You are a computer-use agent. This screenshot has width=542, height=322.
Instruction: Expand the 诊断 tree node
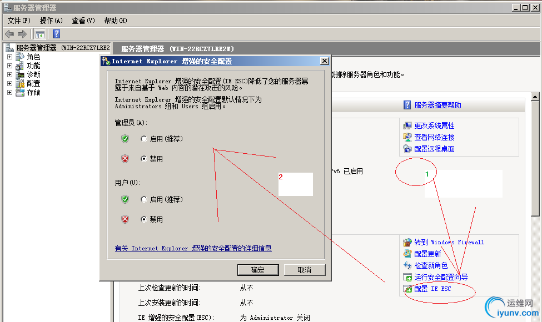(9, 74)
